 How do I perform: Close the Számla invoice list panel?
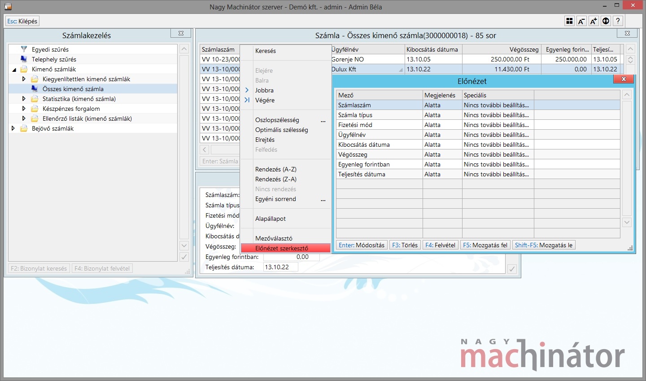click(x=627, y=33)
